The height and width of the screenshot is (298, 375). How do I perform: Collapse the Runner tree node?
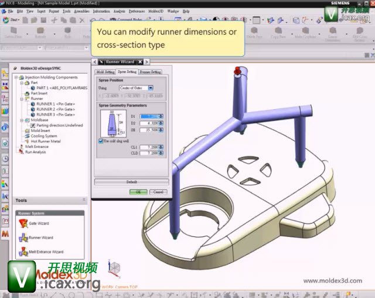coord(22,99)
